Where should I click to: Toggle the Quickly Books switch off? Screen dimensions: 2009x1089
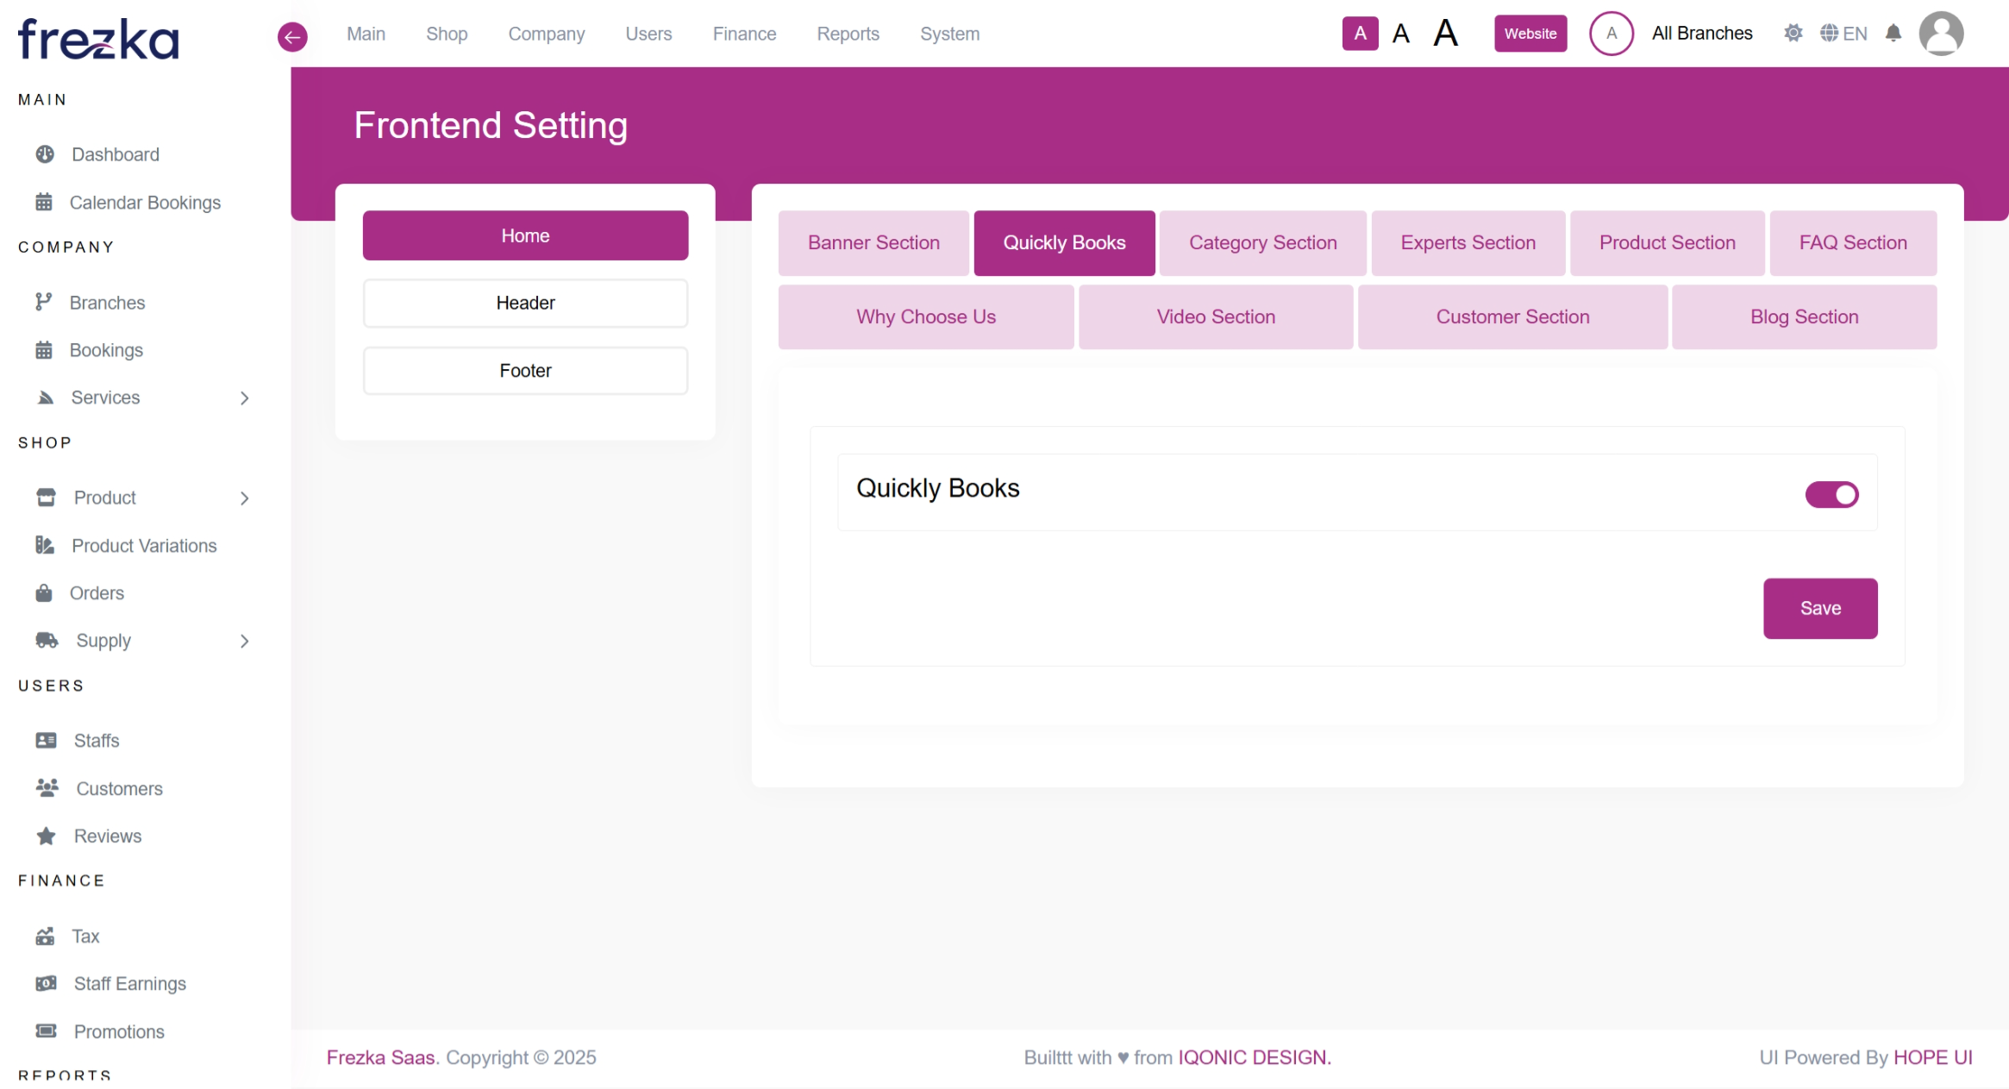(1831, 494)
